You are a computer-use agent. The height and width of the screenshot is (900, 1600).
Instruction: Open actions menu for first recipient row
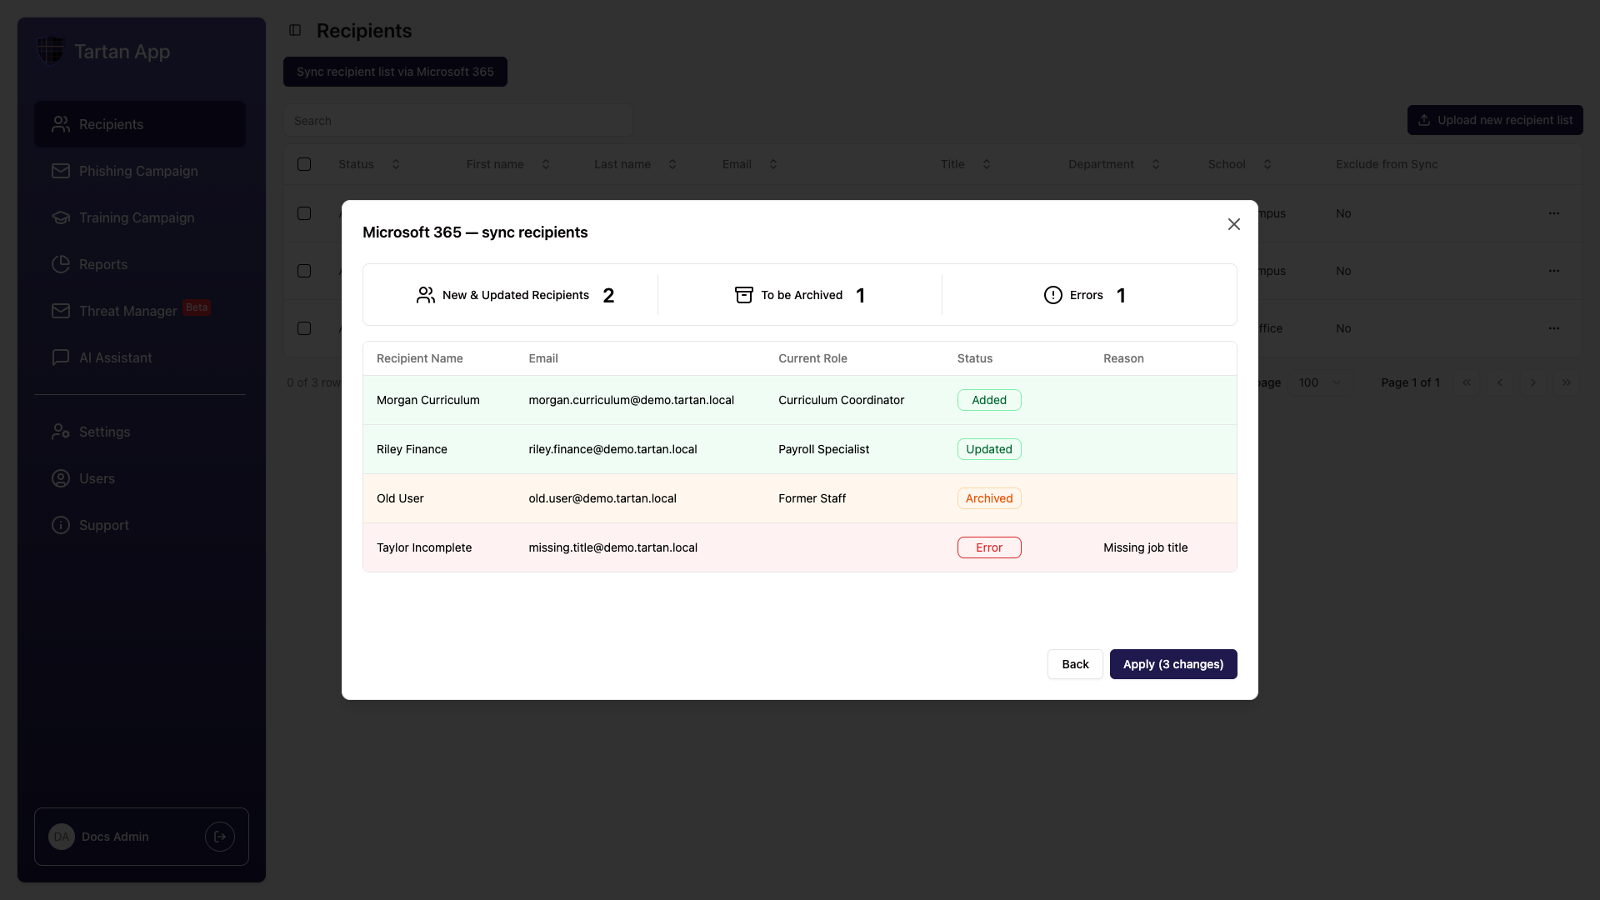point(1554,213)
